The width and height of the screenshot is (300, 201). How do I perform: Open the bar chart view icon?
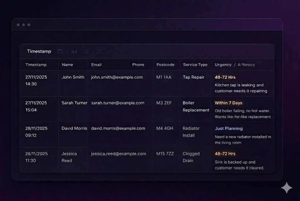74,51
